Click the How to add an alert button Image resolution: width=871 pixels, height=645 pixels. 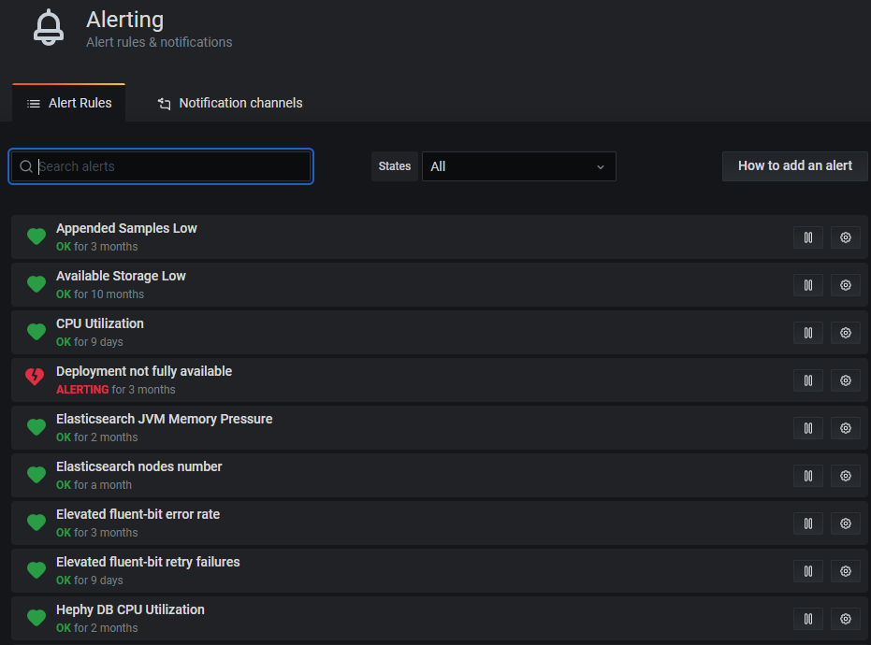[x=794, y=166]
